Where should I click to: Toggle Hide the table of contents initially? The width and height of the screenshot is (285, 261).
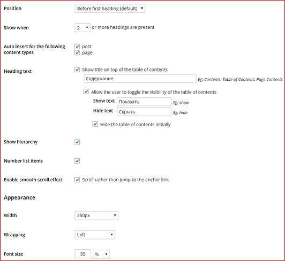point(95,124)
